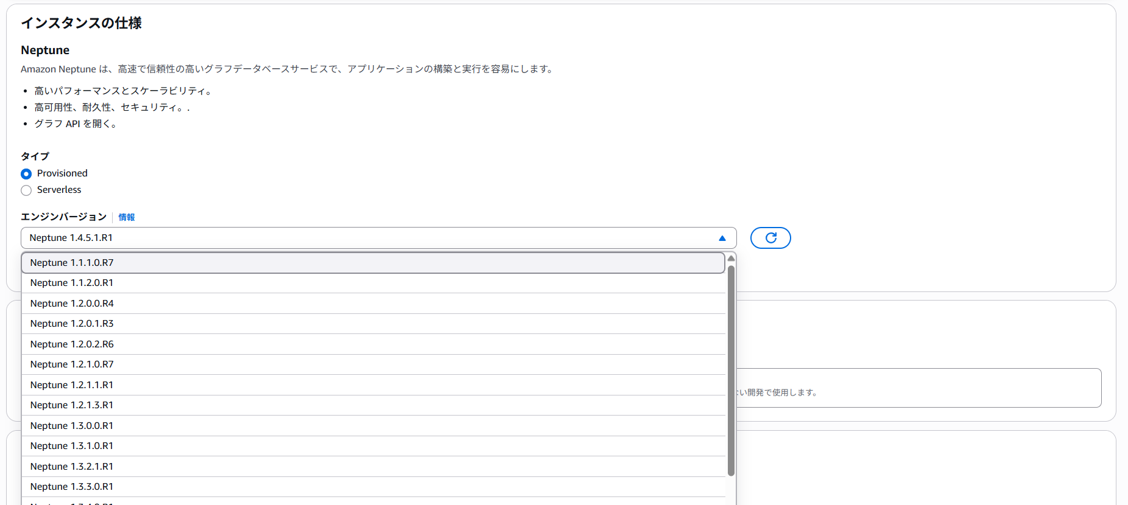Choose Neptune 1.2.0.0.R4 from the list
The height and width of the screenshot is (505, 1128).
[373, 304]
